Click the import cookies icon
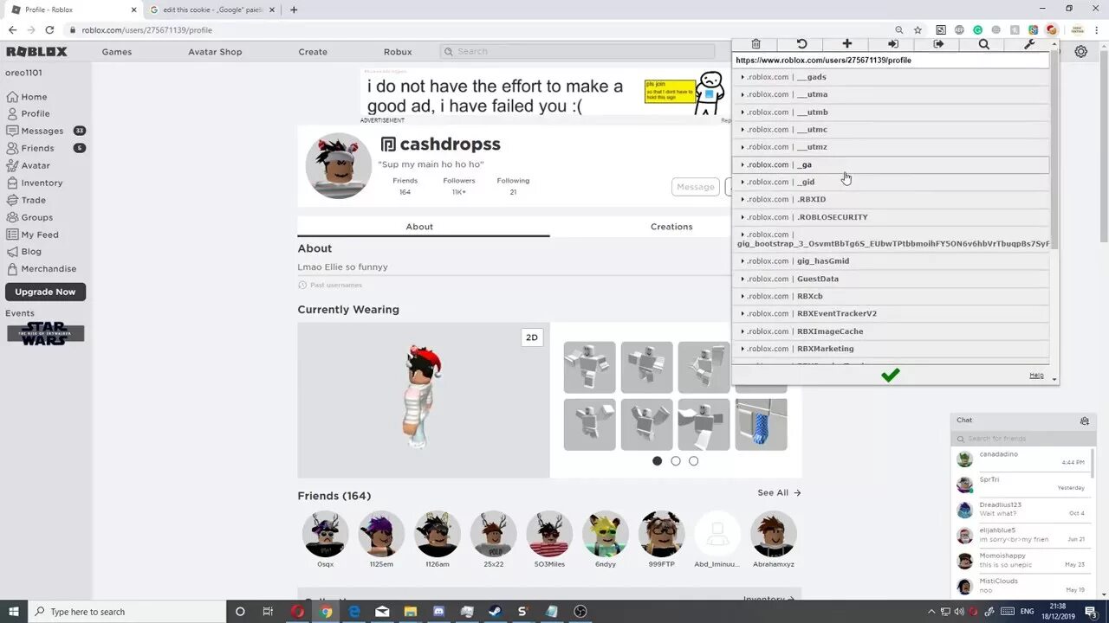 (893, 44)
